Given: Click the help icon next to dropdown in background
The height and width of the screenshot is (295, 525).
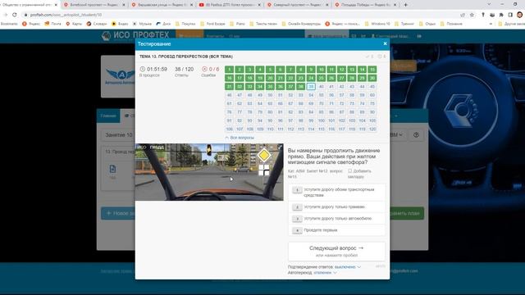Looking at the screenshot, I should 416,134.
